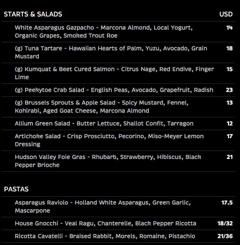
Task: Select the Allium Green Salad item
Action: (118, 124)
